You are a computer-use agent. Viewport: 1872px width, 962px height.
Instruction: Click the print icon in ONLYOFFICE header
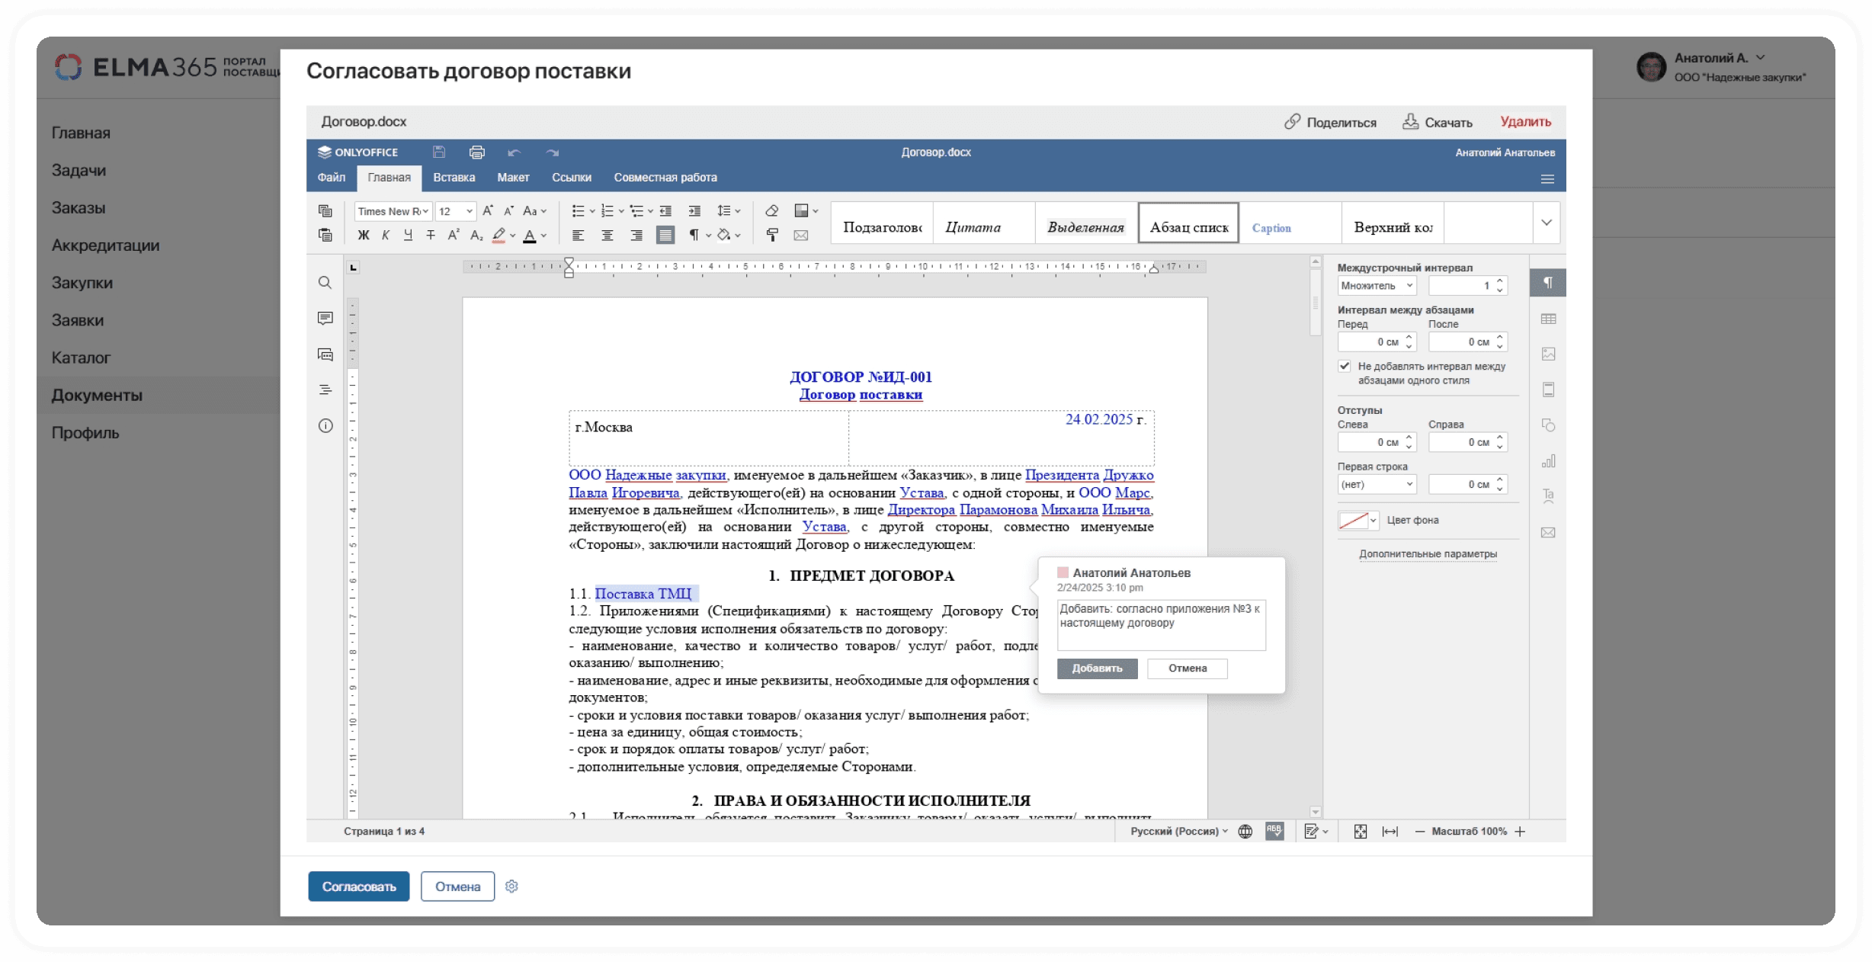[x=476, y=152]
